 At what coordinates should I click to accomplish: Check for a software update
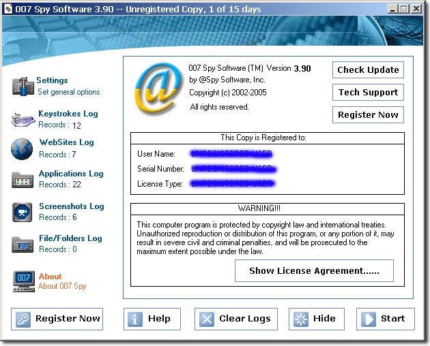tap(368, 69)
